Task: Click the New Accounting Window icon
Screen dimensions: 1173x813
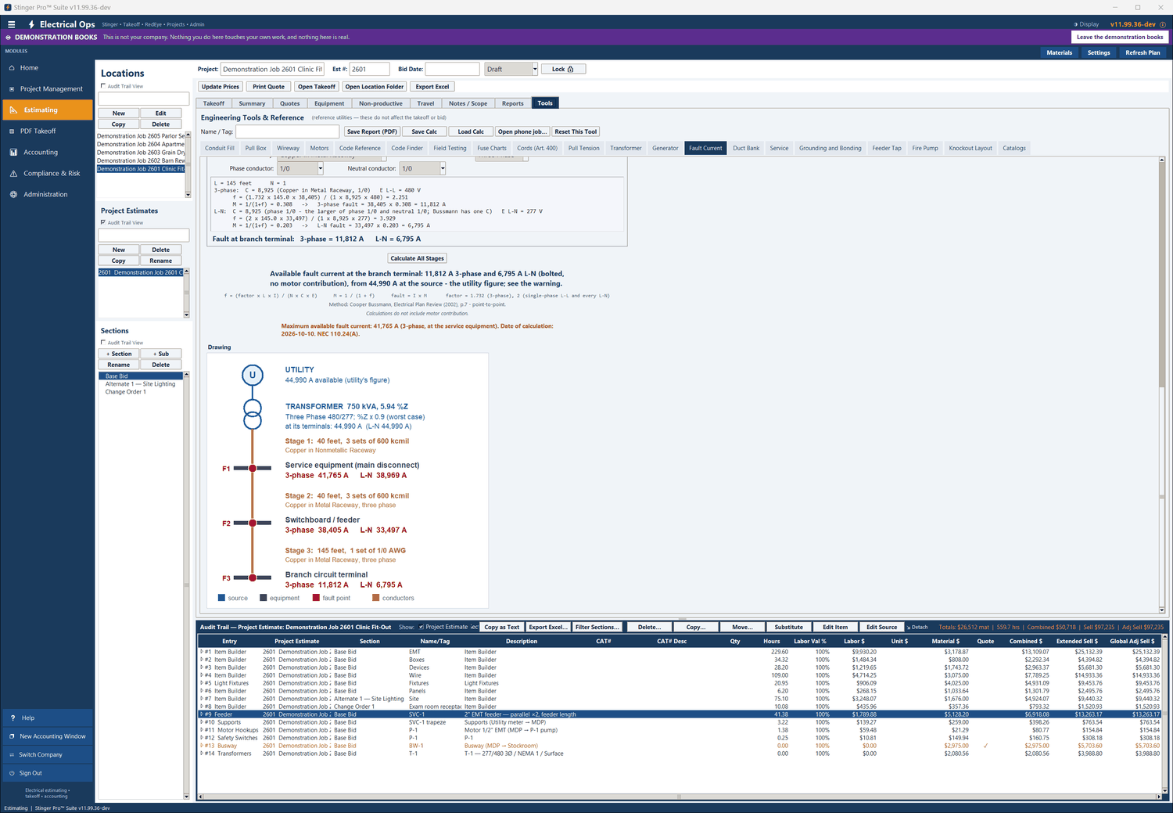Action: (12, 736)
